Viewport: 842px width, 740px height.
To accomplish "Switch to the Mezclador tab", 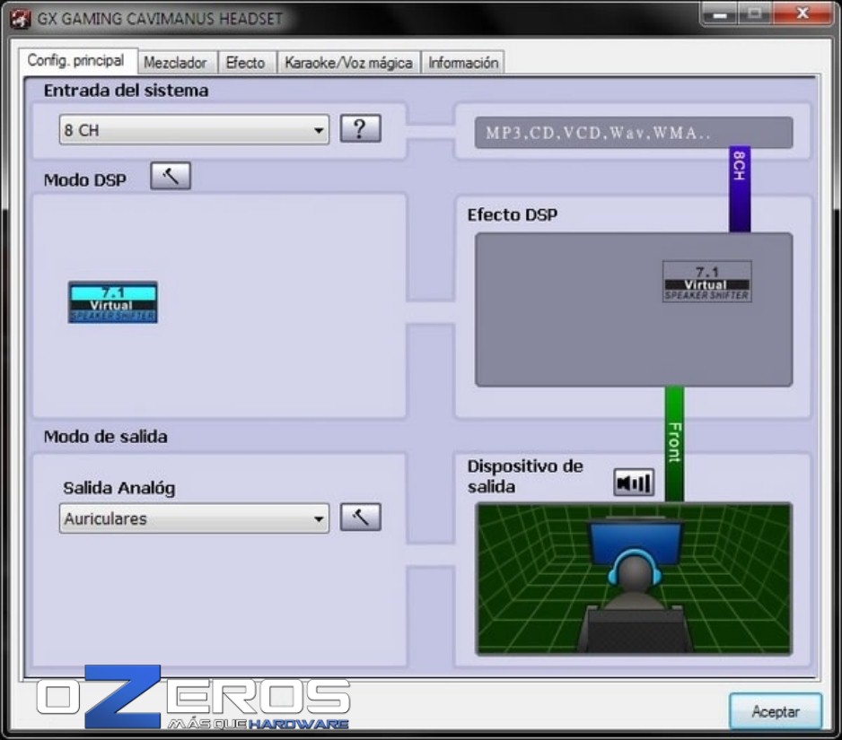I will click(175, 63).
